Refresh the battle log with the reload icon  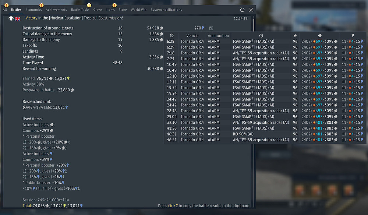[242, 10]
